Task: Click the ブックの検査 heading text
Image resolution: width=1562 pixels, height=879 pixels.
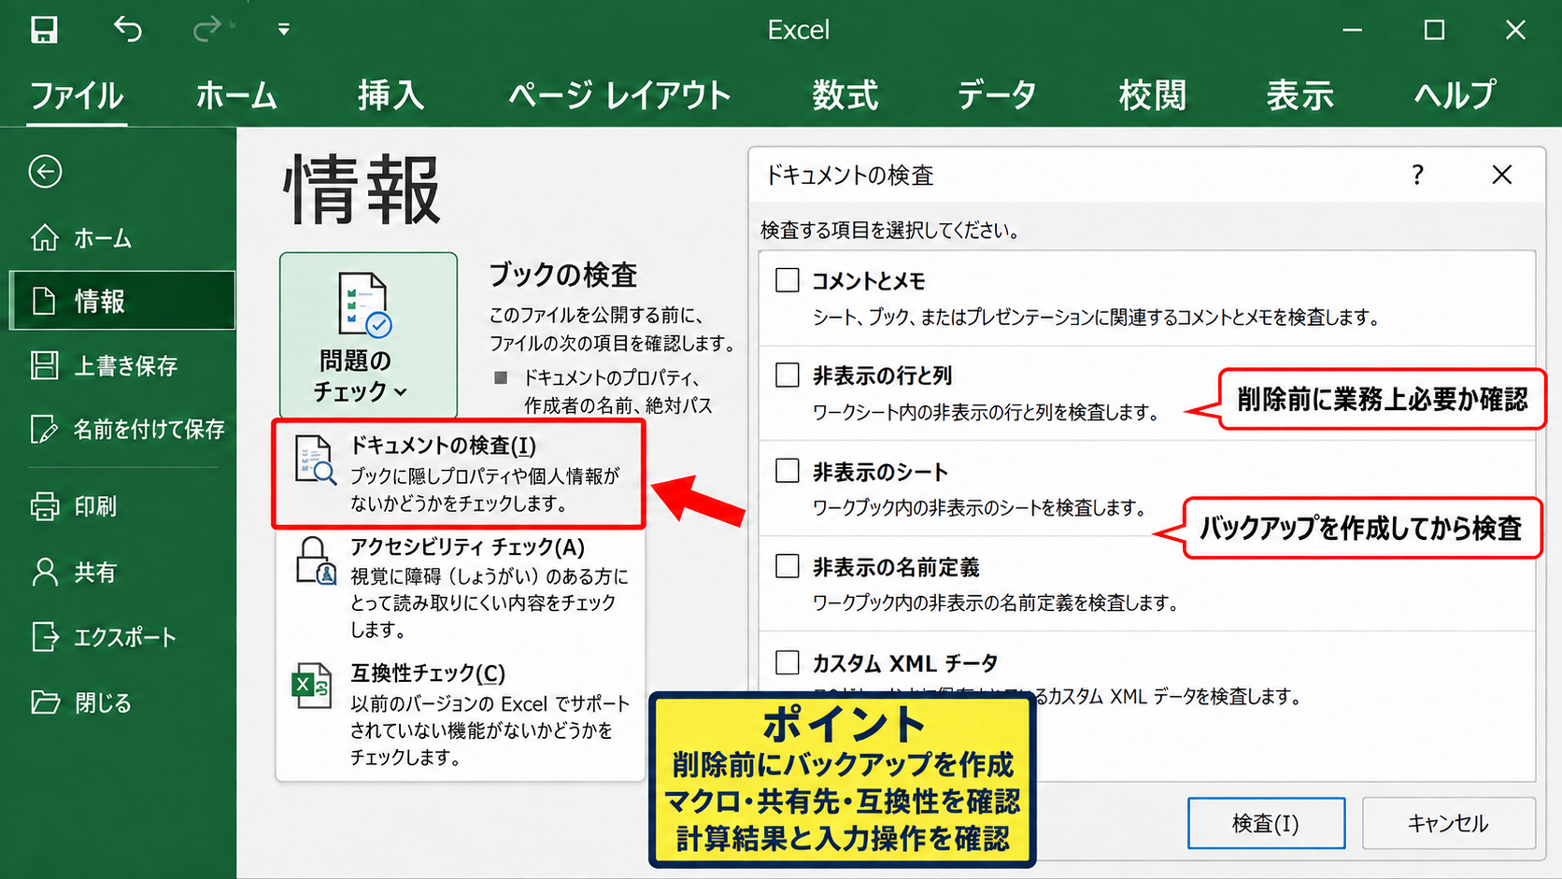Action: click(x=563, y=275)
